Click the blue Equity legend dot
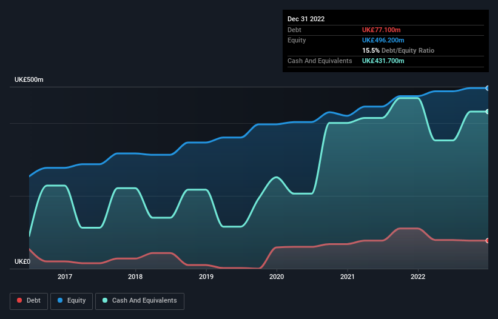Viewport: 498px width, 319px height. click(x=60, y=300)
